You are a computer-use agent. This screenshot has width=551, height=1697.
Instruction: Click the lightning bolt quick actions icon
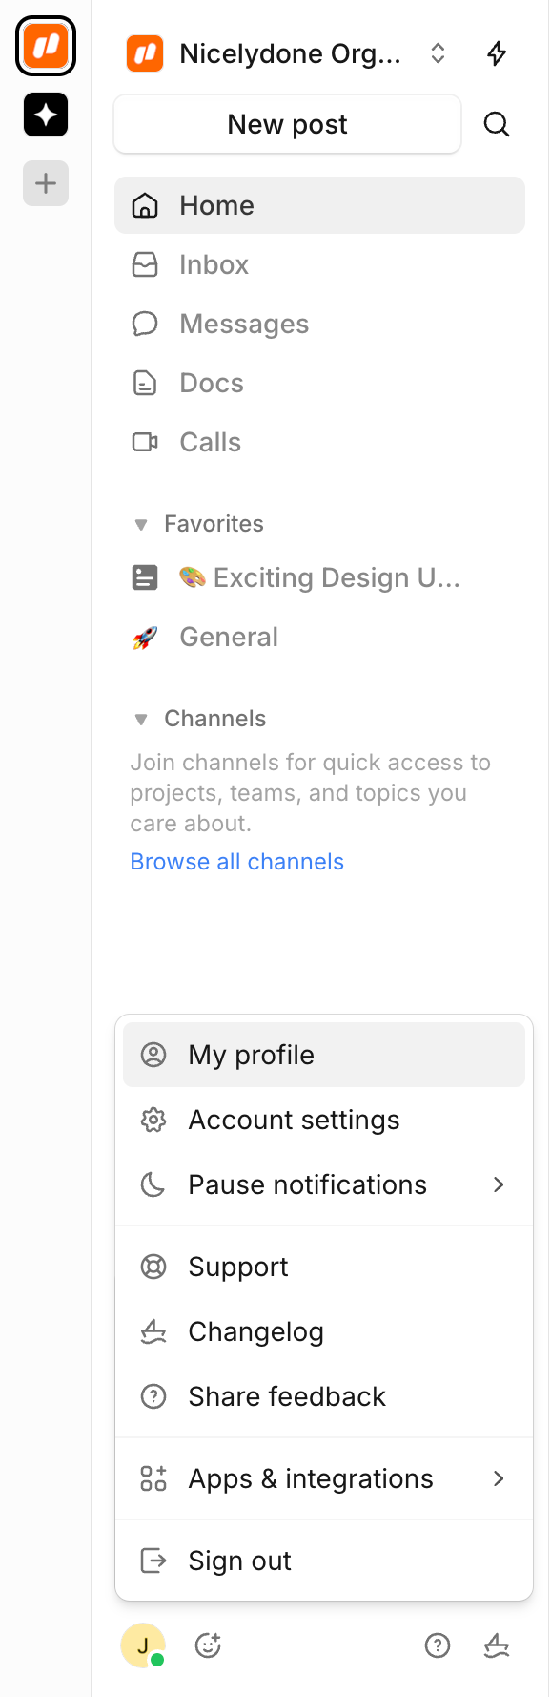click(x=497, y=54)
